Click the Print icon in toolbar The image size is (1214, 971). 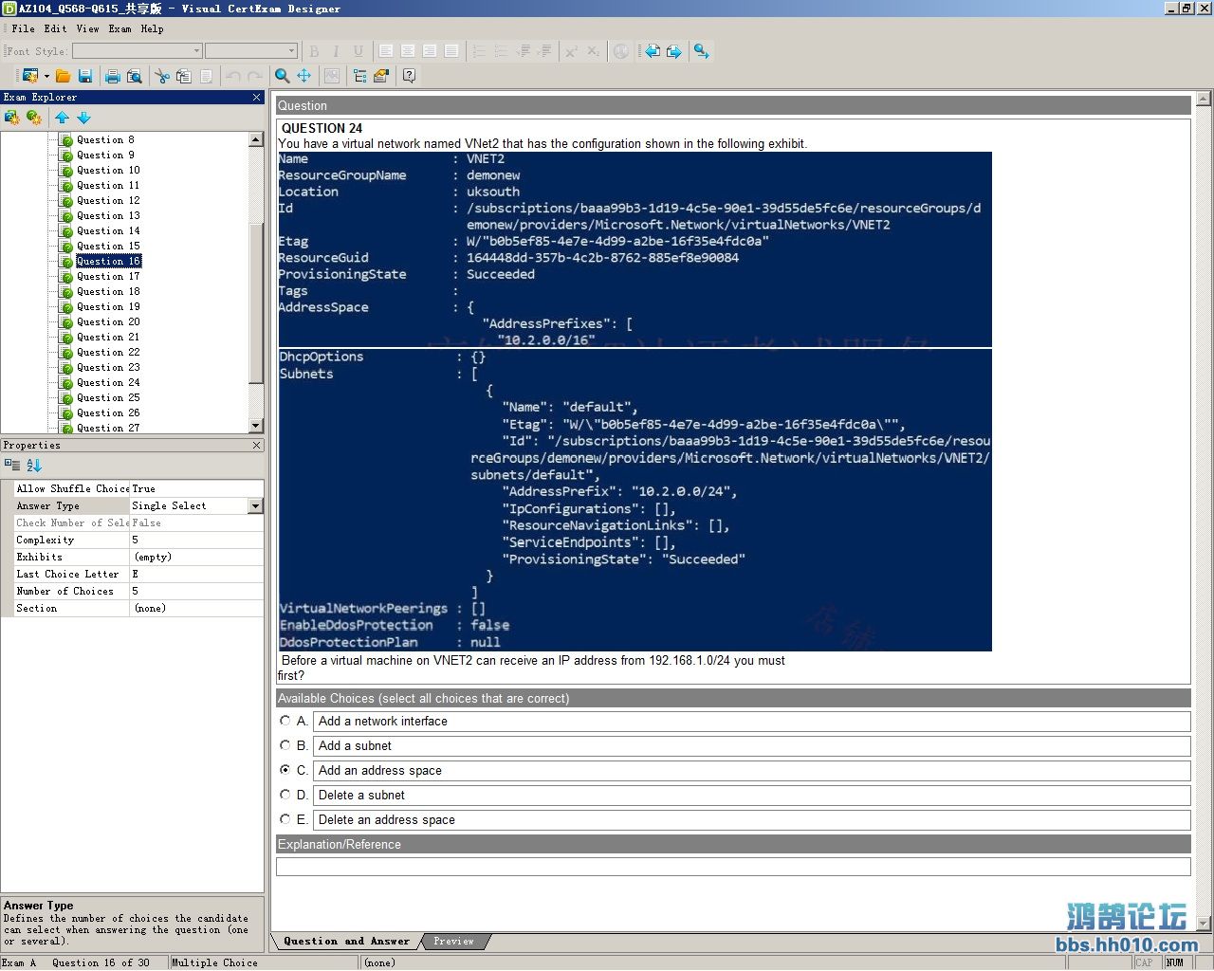pos(113,76)
